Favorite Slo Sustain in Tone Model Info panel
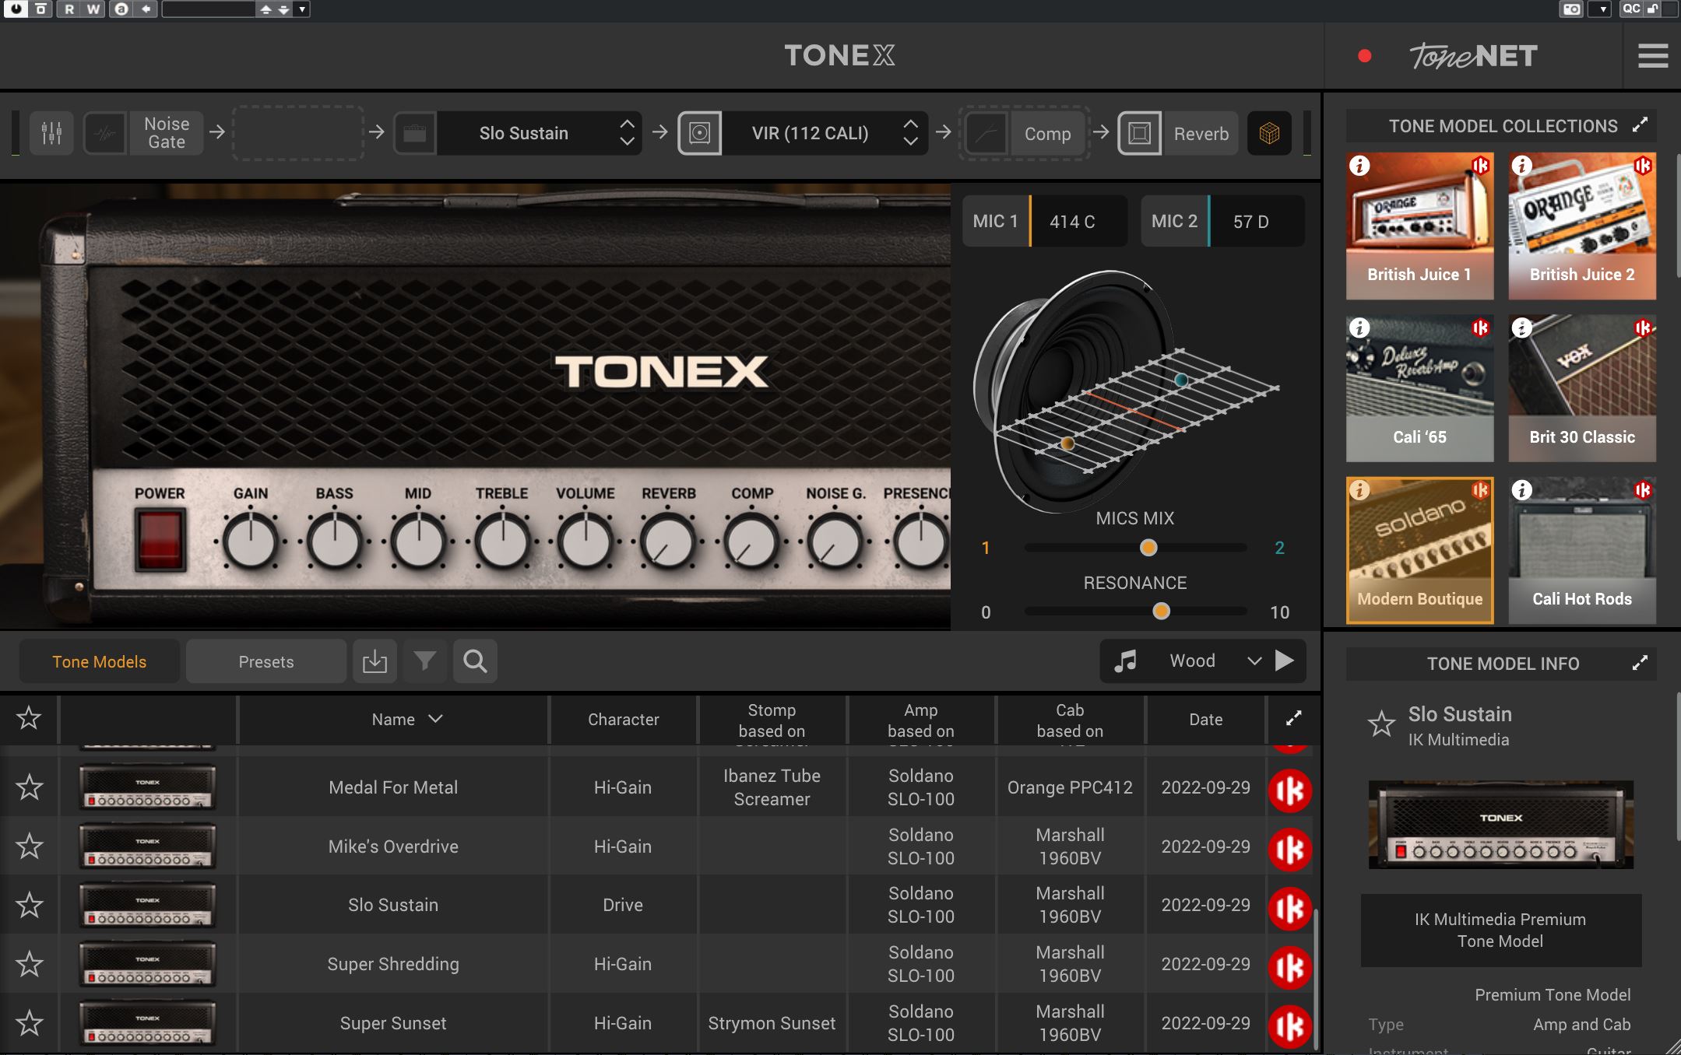 pos(1382,723)
